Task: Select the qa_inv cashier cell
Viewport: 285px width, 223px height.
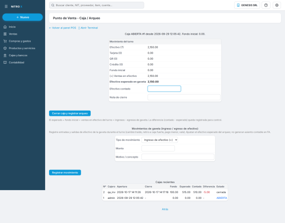Action: (x=111, y=192)
